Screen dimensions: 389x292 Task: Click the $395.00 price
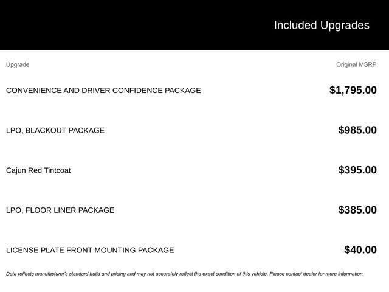357,170
